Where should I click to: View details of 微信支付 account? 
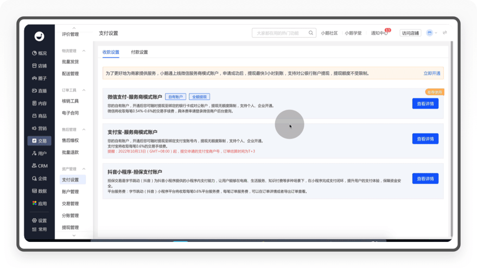425,104
